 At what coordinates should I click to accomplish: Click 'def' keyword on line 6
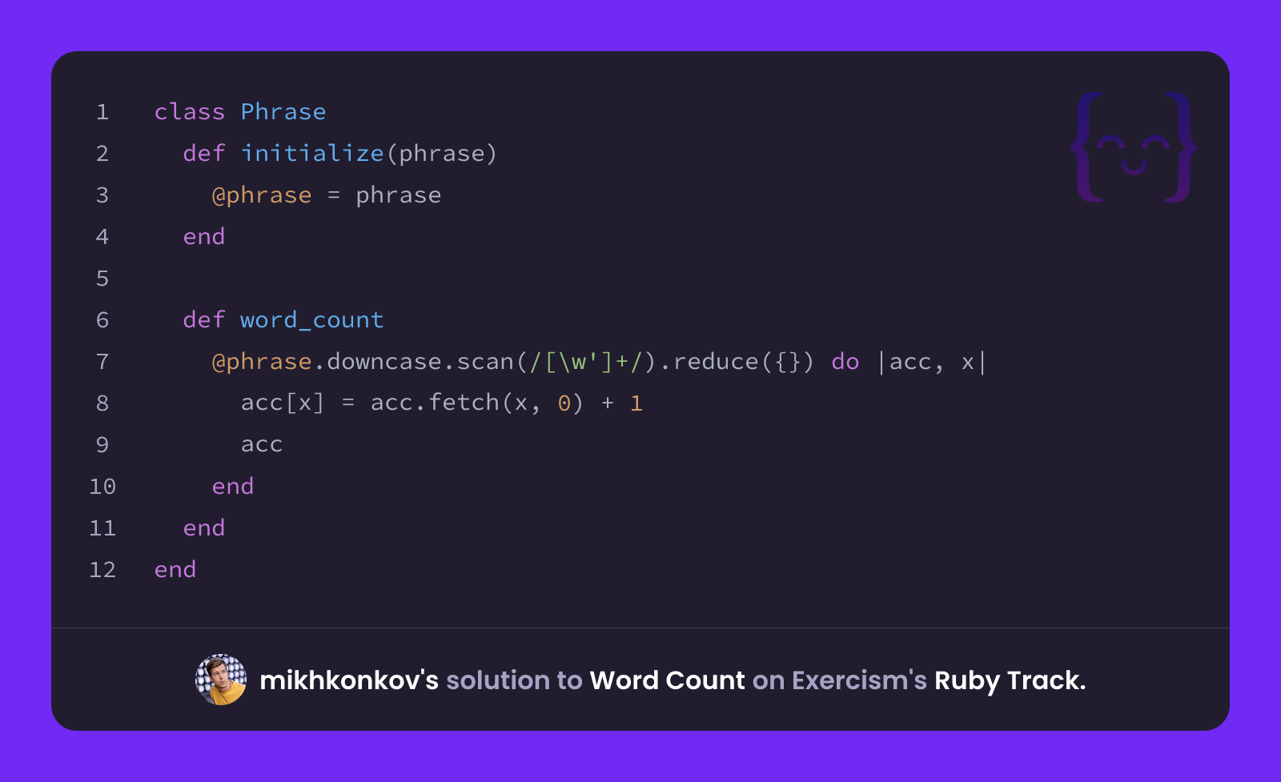pos(204,319)
